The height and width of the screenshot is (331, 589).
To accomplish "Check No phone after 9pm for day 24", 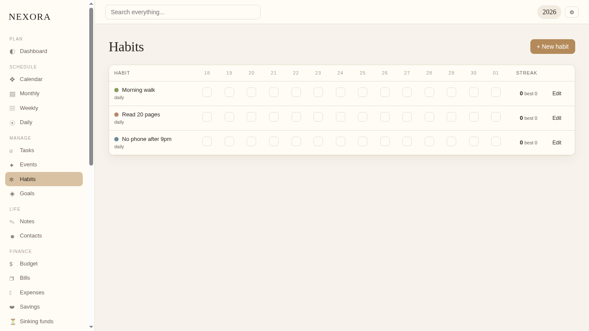I will pyautogui.click(x=341, y=141).
